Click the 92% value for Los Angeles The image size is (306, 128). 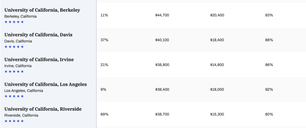point(269,90)
